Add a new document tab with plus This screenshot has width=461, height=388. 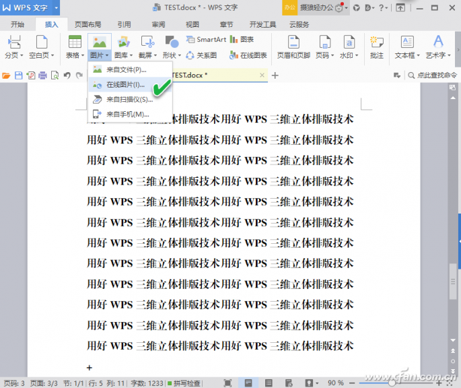(275, 75)
